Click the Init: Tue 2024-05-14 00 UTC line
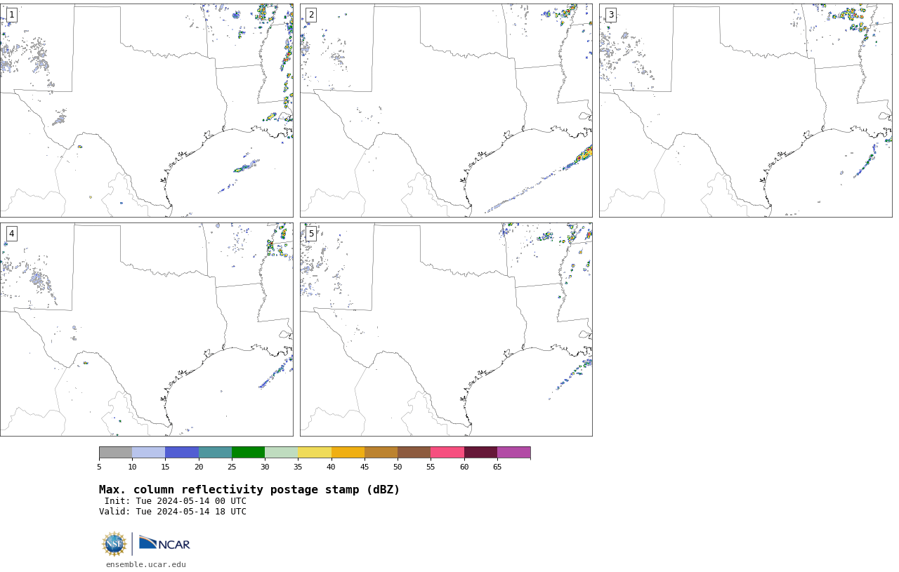The image size is (899, 572). pos(176,501)
